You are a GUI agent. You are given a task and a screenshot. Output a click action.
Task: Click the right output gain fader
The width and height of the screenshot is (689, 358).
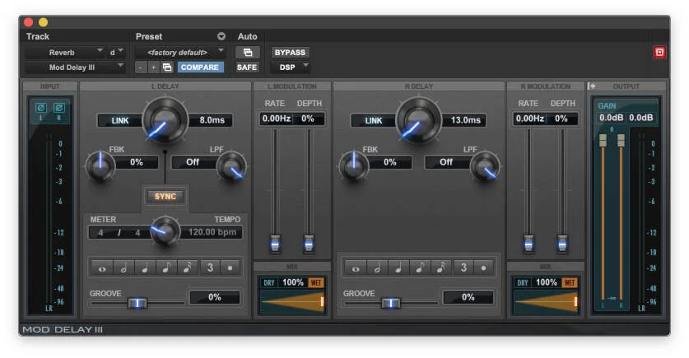[621, 141]
